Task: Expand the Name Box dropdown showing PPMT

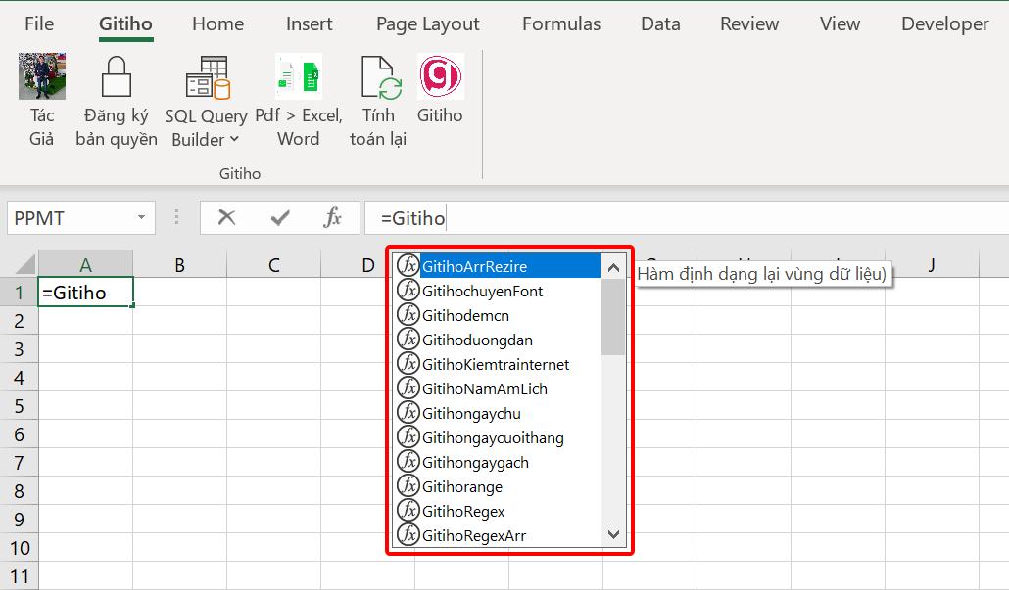Action: [141, 217]
